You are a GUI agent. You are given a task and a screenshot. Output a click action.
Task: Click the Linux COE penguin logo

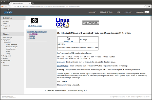[63, 23]
